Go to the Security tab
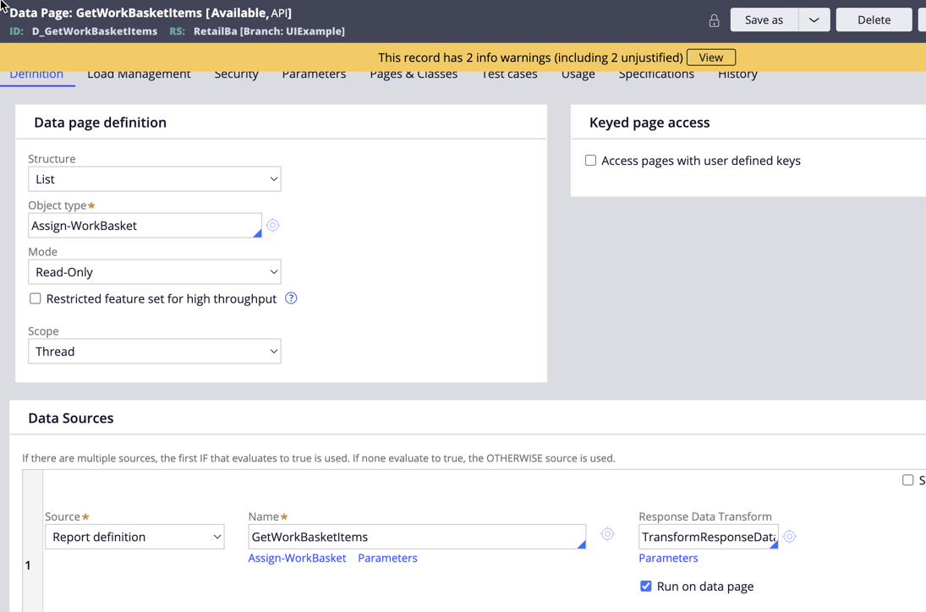Viewport: 926px width, 612px height. pyautogui.click(x=236, y=75)
